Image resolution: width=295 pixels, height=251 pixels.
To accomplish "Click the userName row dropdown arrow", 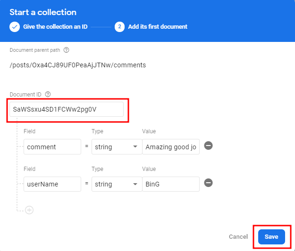I will click(135, 184).
